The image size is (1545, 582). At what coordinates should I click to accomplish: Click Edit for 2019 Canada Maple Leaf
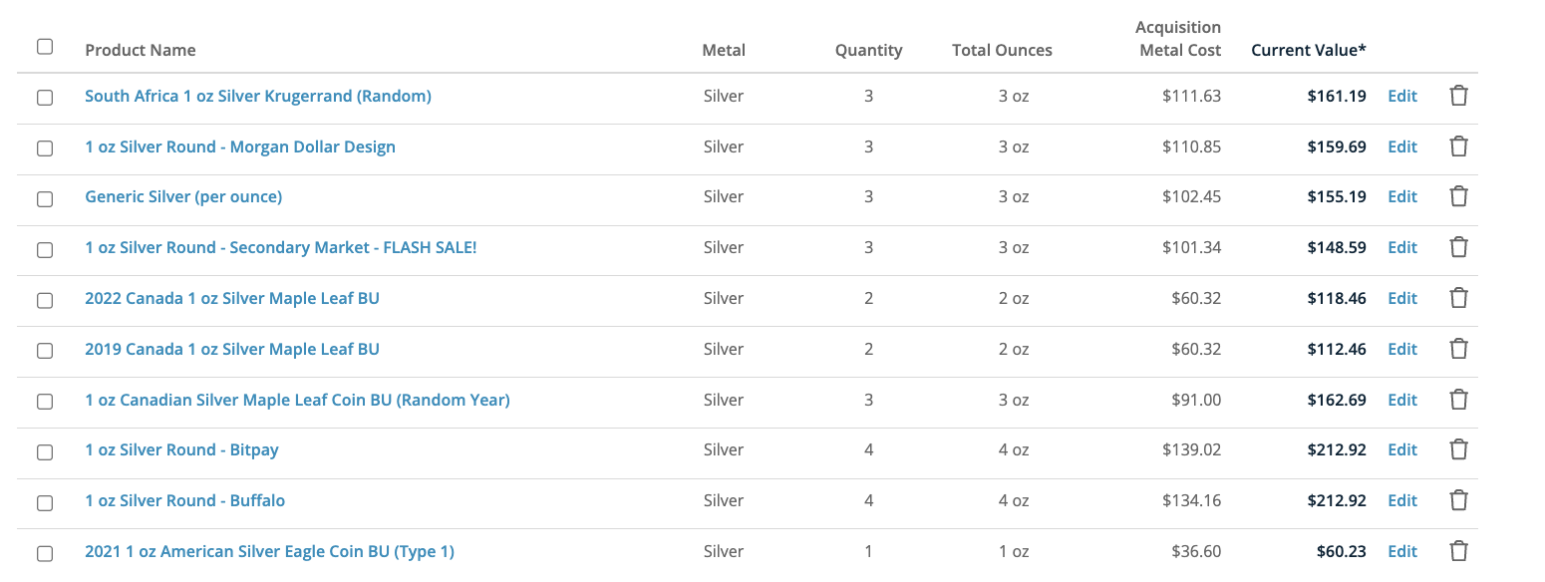point(1401,349)
